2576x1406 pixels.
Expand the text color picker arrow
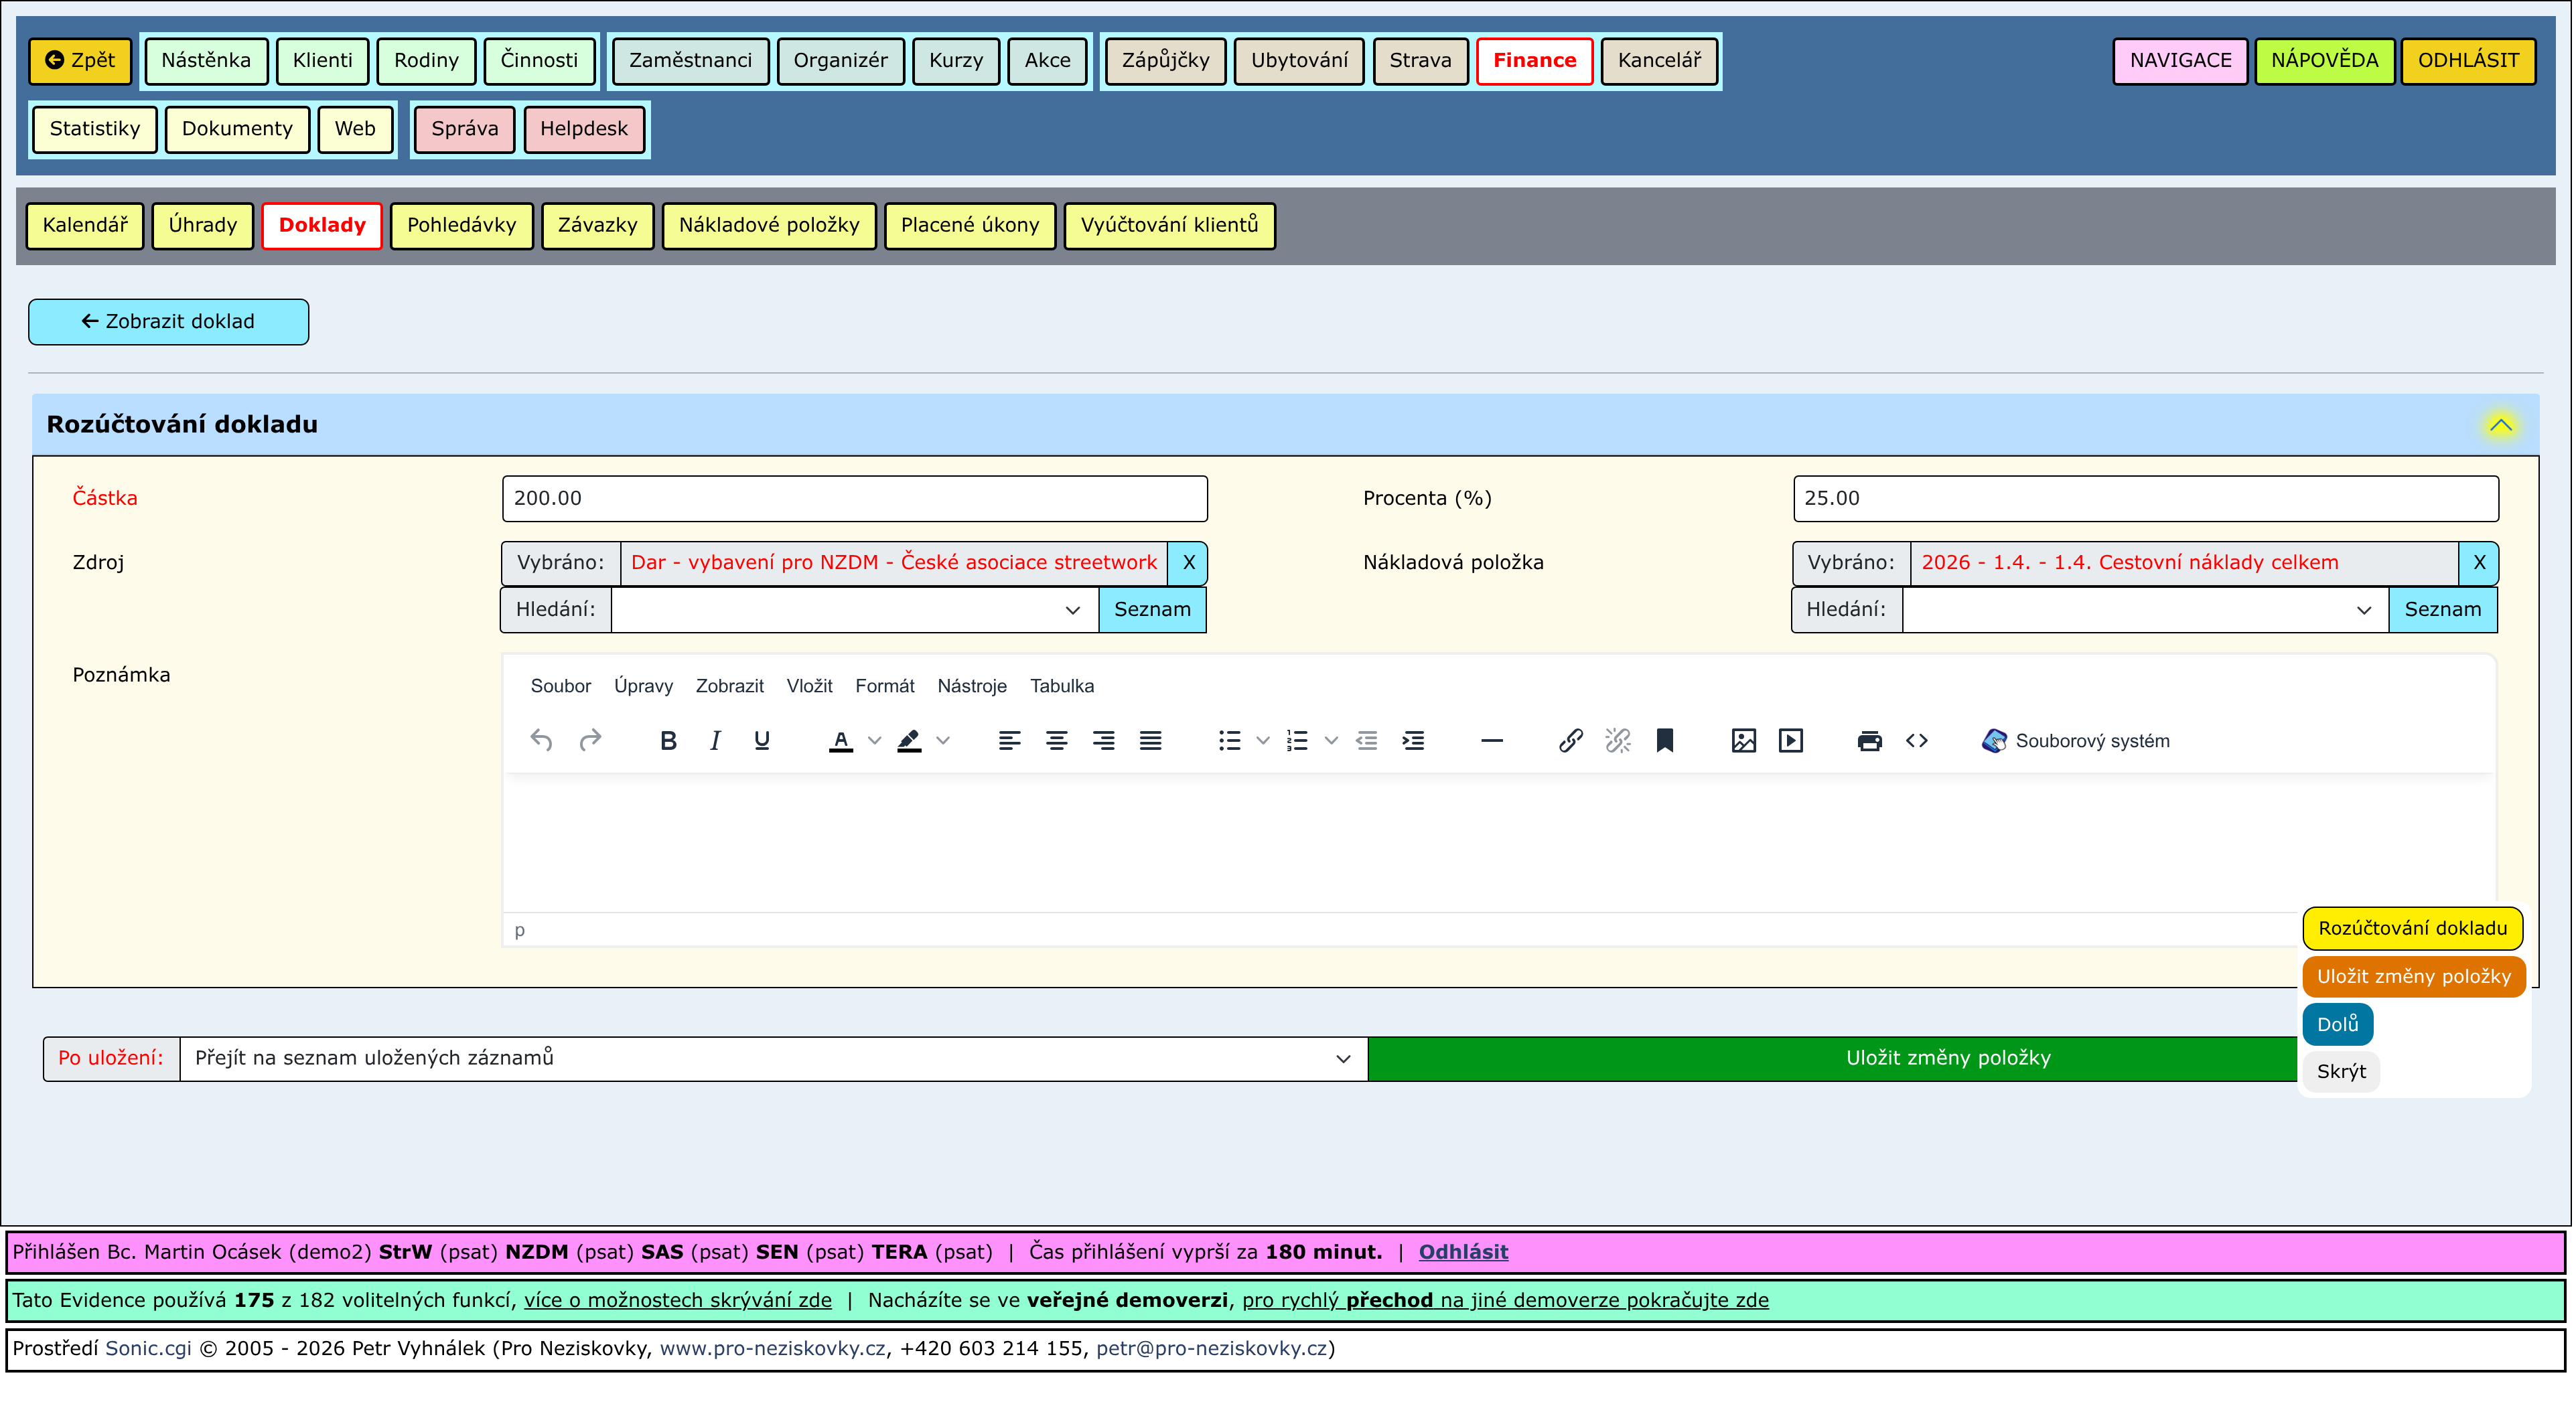pyautogui.click(x=874, y=740)
